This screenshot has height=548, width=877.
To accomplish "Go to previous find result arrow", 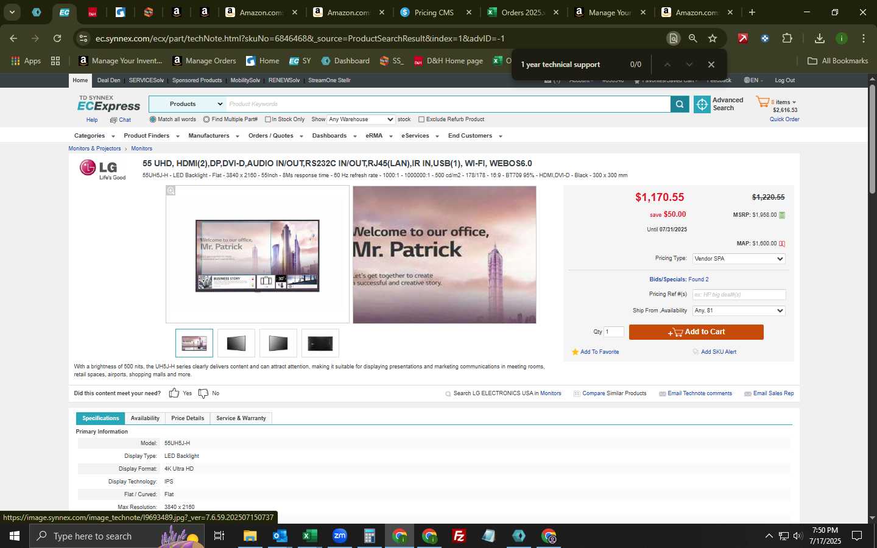I will 667,65.
